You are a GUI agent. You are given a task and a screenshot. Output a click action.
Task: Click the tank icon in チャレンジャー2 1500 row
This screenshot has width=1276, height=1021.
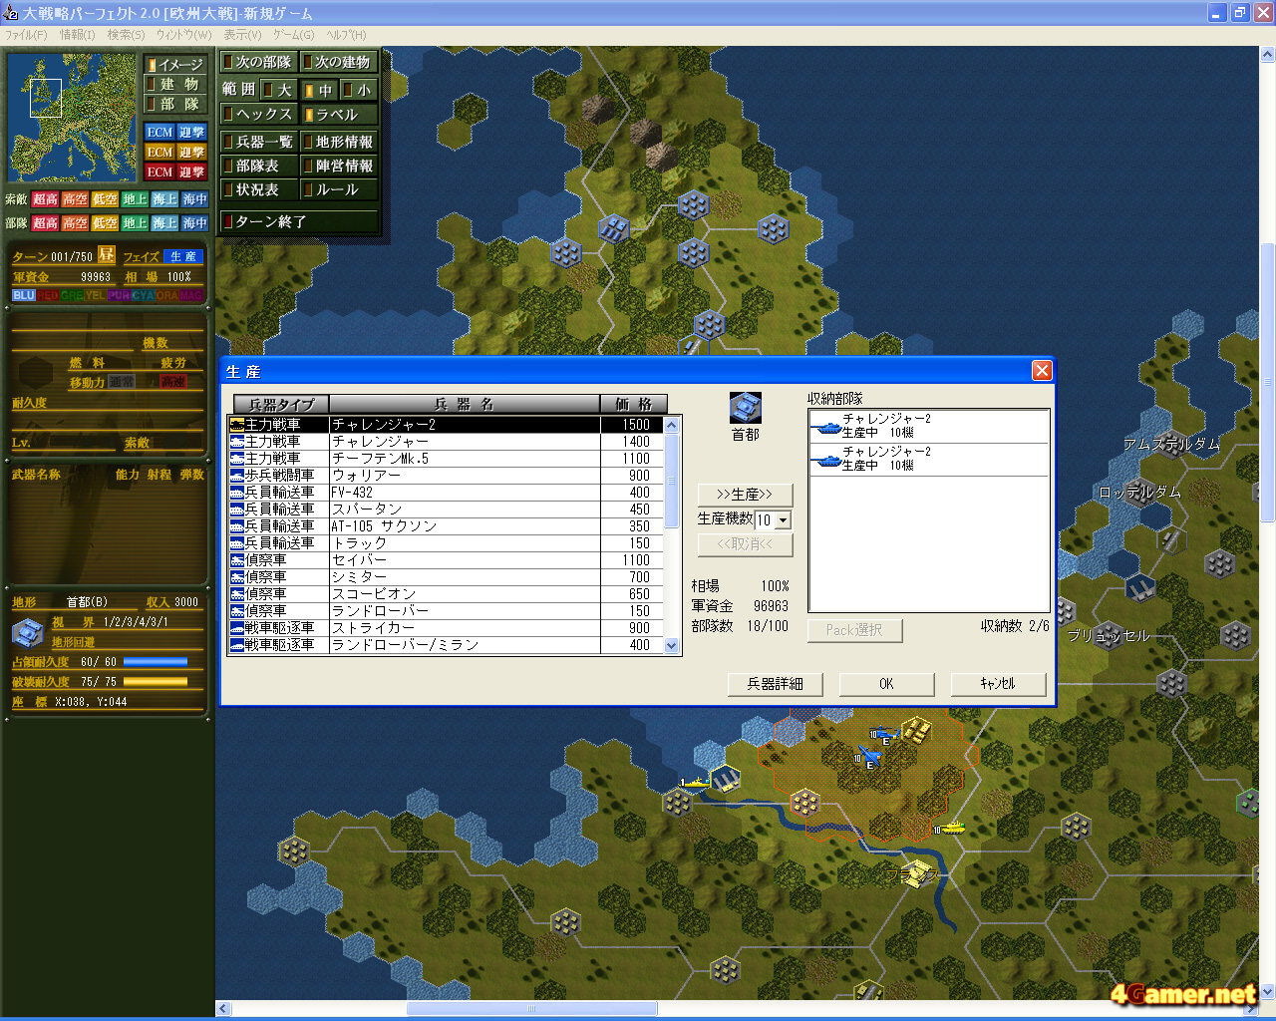click(237, 425)
